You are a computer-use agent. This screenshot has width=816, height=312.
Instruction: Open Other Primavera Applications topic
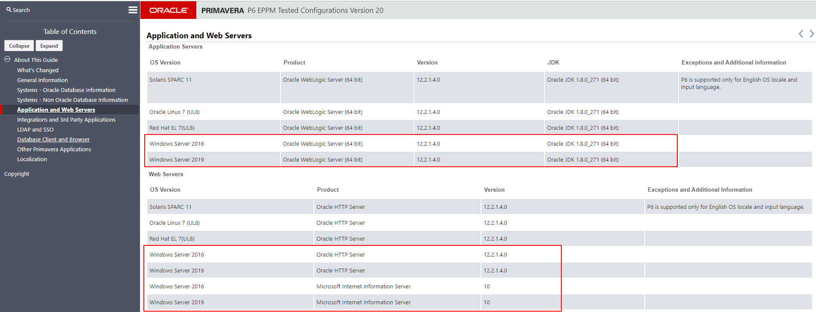(x=54, y=149)
